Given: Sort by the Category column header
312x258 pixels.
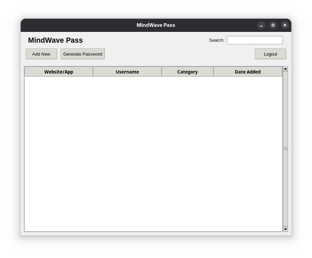Looking at the screenshot, I should tap(187, 72).
